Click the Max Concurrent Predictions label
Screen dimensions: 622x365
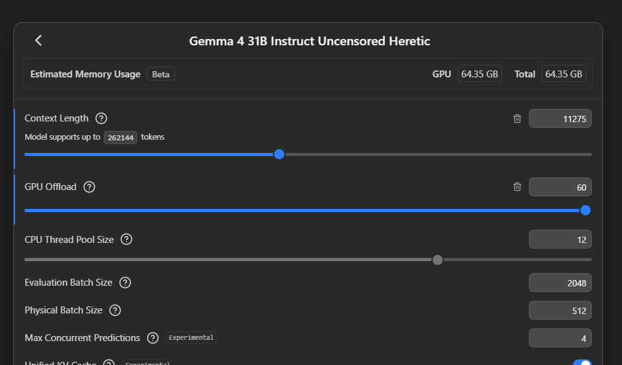tap(82, 337)
